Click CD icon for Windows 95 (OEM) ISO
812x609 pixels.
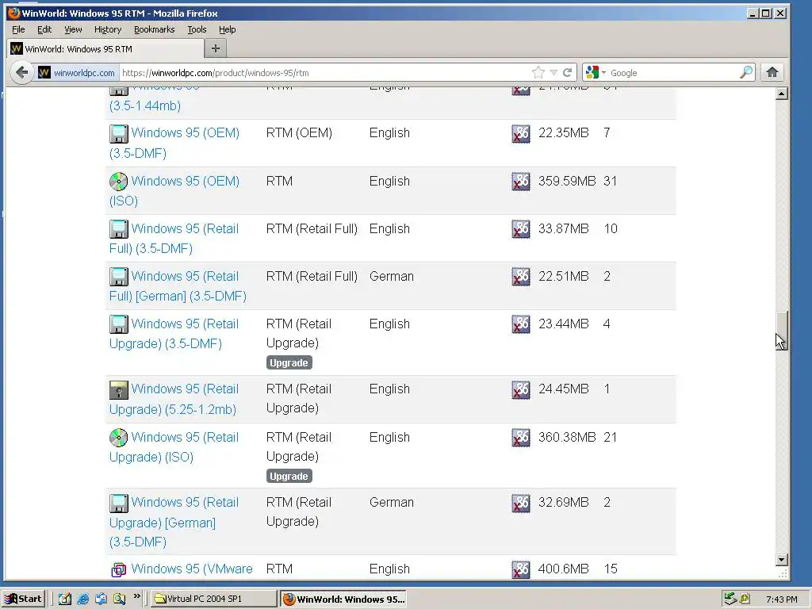(x=119, y=182)
